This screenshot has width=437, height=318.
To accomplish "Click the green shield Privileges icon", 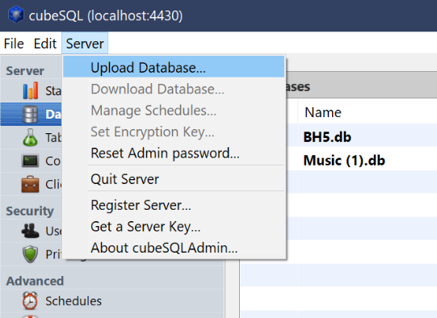I will [30, 254].
